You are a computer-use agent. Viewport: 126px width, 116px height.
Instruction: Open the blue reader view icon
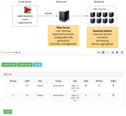[x=103, y=52]
